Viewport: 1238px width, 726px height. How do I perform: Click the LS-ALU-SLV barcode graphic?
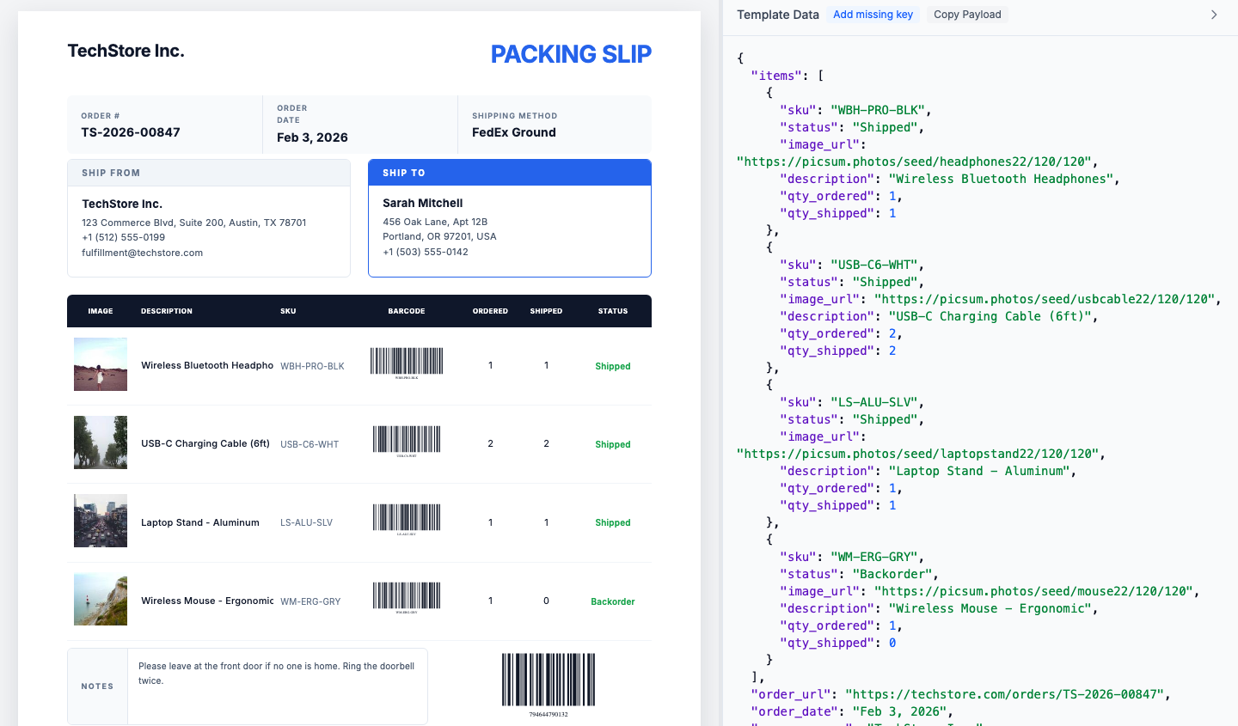(x=407, y=518)
